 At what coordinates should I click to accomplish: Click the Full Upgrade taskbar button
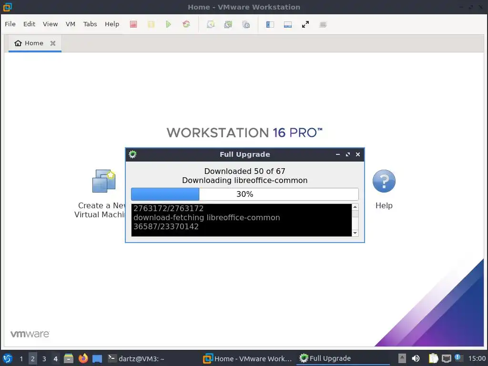pos(342,358)
